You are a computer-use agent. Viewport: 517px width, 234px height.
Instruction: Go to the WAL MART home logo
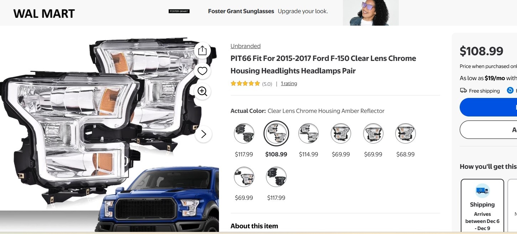(44, 14)
